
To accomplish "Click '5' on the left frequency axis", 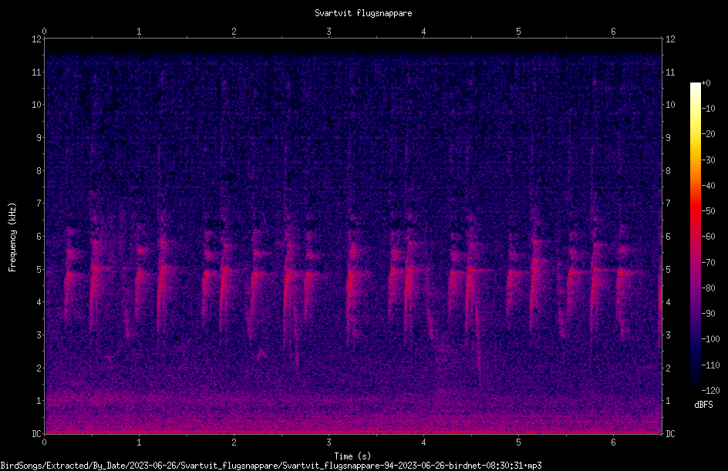I will point(39,270).
